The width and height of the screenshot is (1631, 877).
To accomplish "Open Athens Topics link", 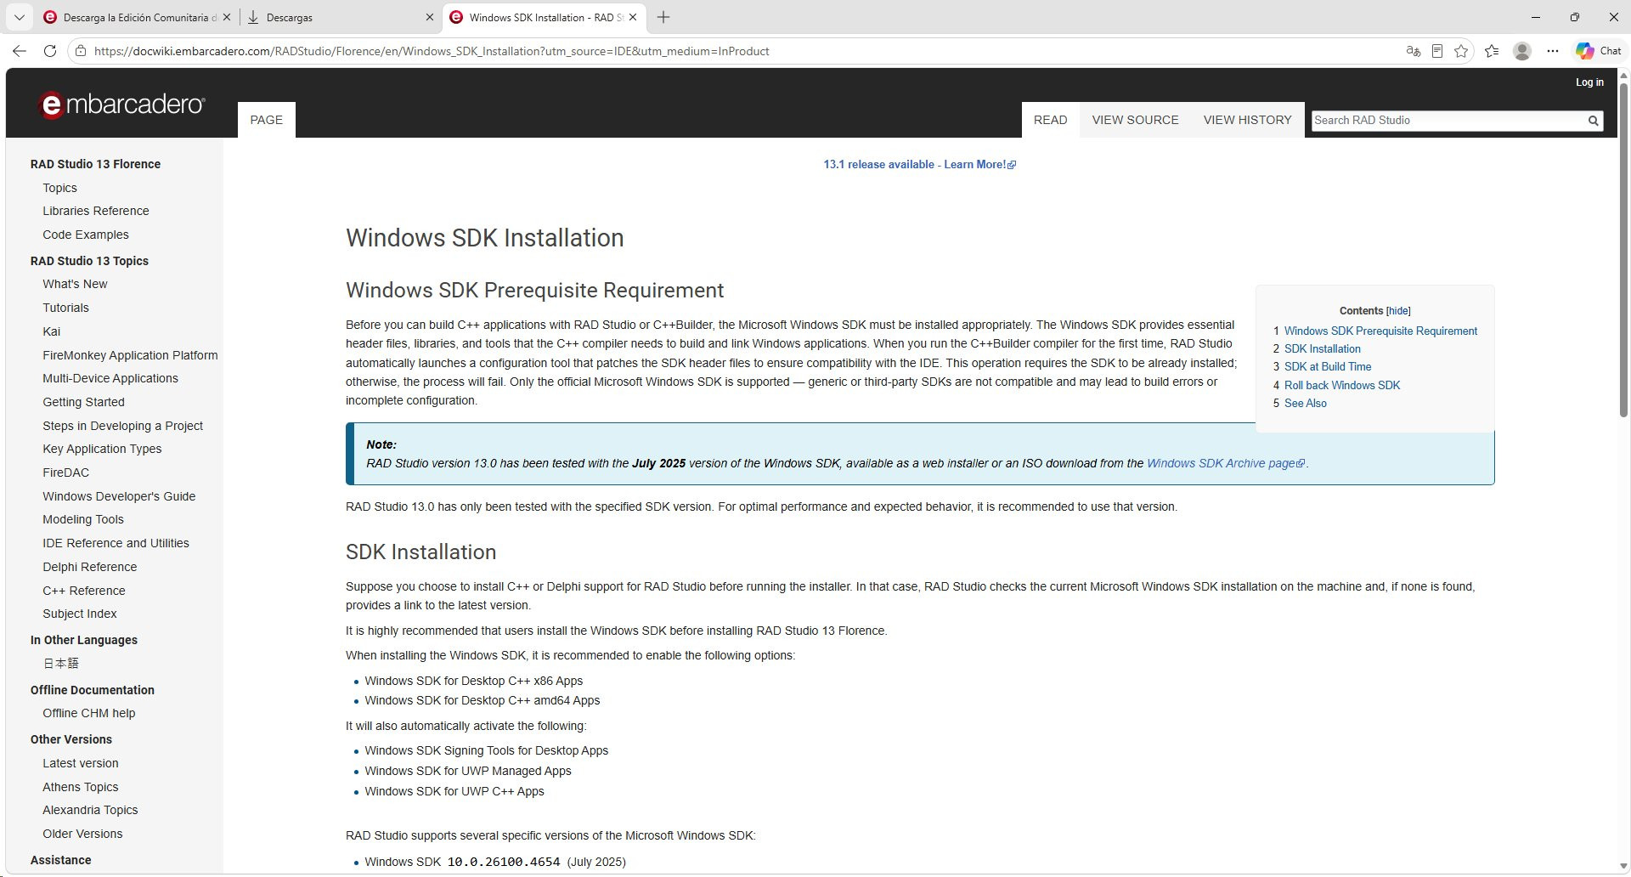I will [81, 787].
